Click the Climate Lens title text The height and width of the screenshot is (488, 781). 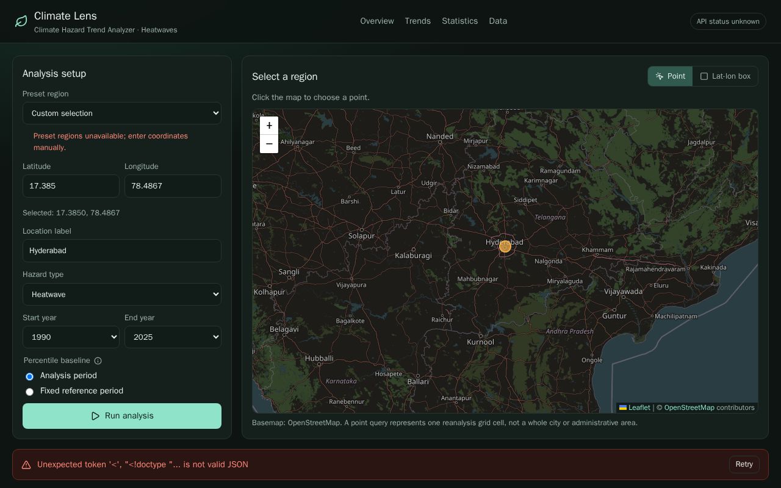click(x=65, y=16)
